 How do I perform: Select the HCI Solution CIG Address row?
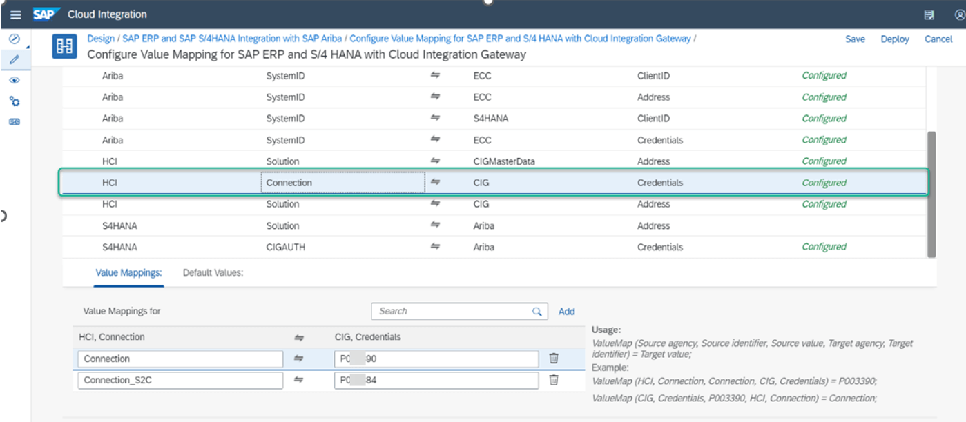click(494, 204)
